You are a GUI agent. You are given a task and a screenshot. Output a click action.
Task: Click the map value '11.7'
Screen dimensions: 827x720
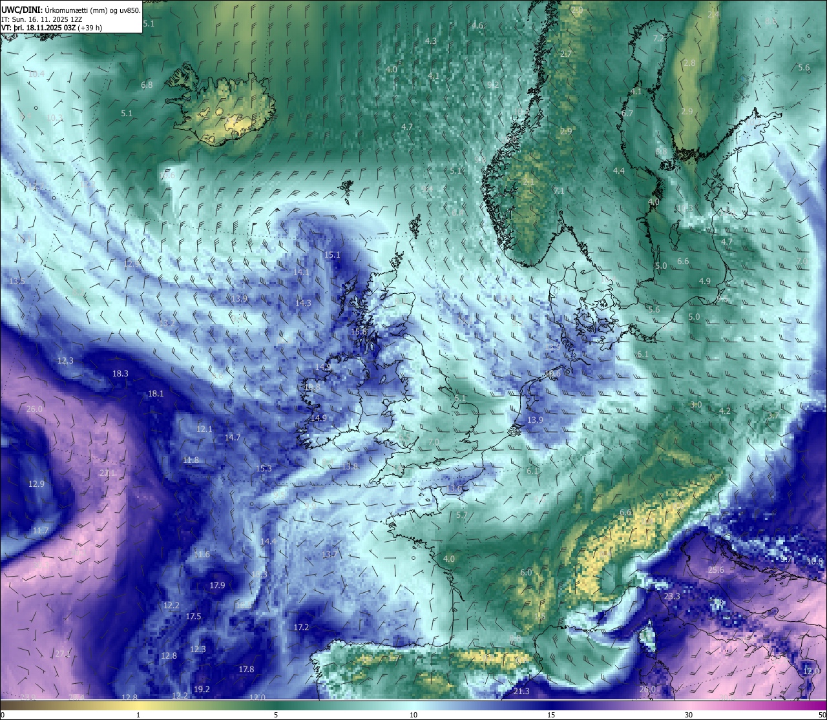(40, 530)
